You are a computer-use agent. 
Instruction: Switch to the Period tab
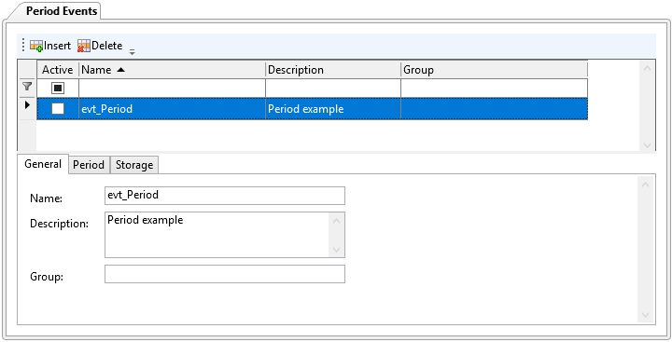pos(89,165)
